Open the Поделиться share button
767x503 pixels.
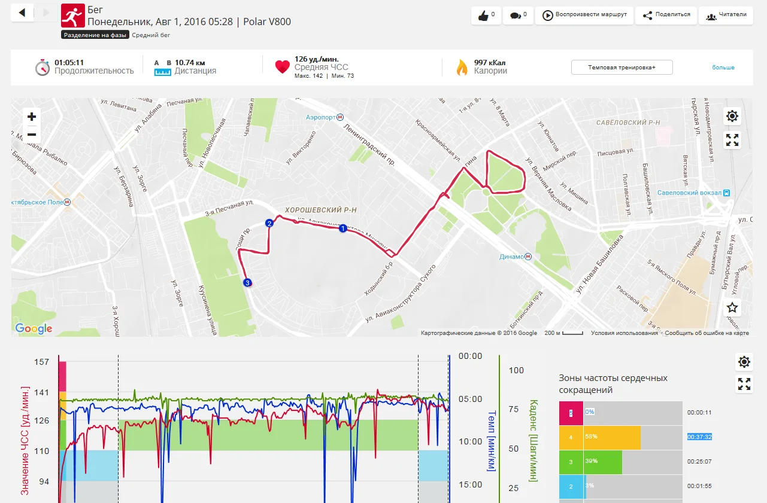tap(666, 16)
